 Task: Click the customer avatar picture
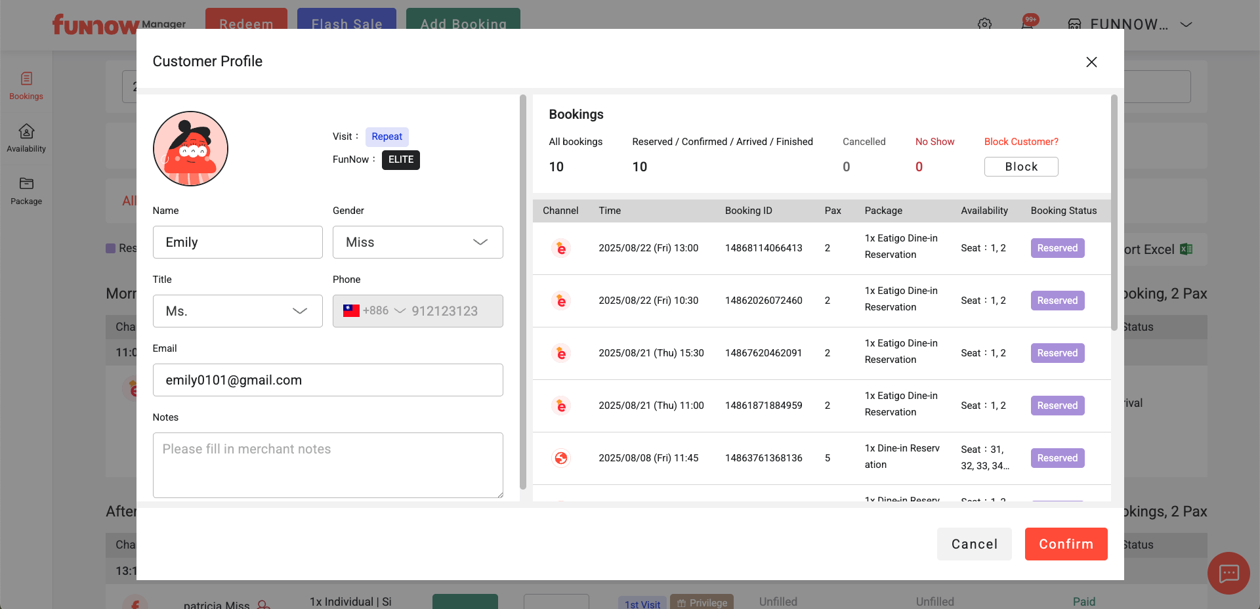point(190,149)
